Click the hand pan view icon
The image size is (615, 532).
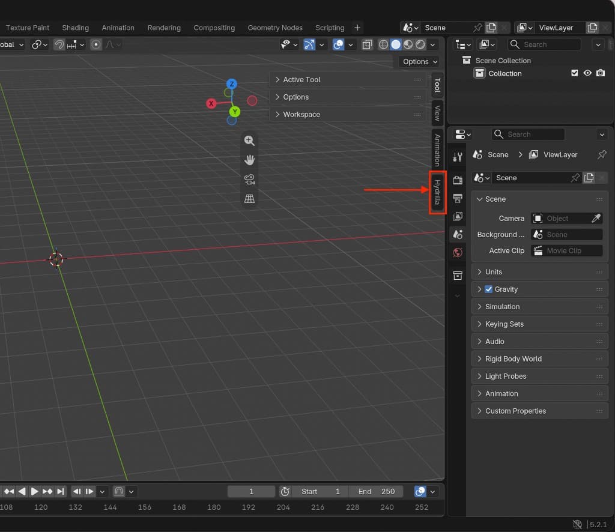pos(249,160)
